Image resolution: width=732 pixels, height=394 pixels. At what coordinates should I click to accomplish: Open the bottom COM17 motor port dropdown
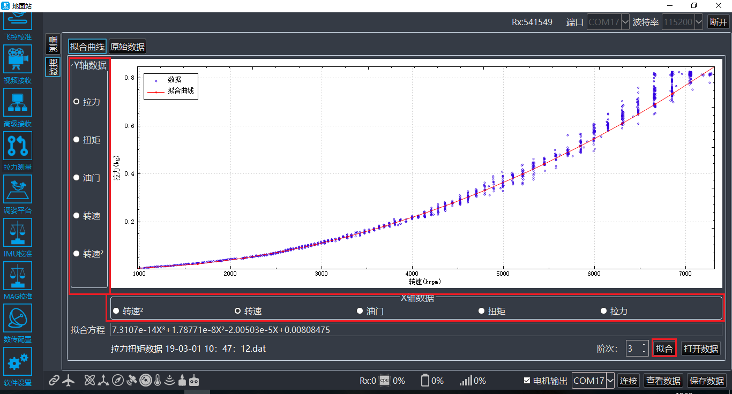[x=593, y=381]
